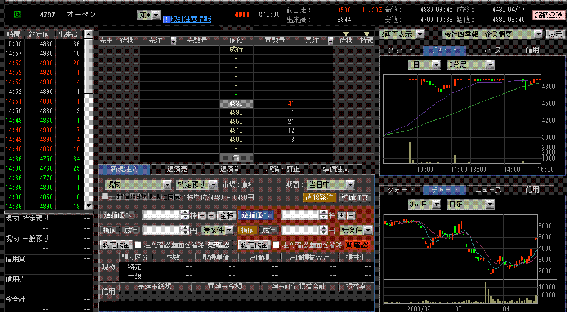567x312 pixels.
Task: Click the plus button in sell quantity row
Action: 202,215
